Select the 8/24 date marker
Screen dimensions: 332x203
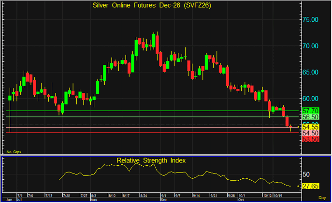pyautogui.click(x=144, y=195)
